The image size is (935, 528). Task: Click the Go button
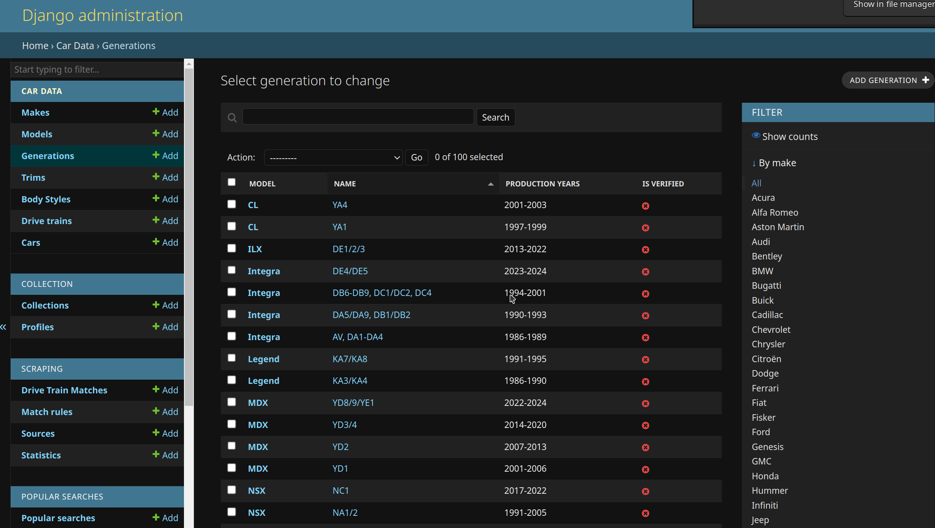[x=417, y=157]
